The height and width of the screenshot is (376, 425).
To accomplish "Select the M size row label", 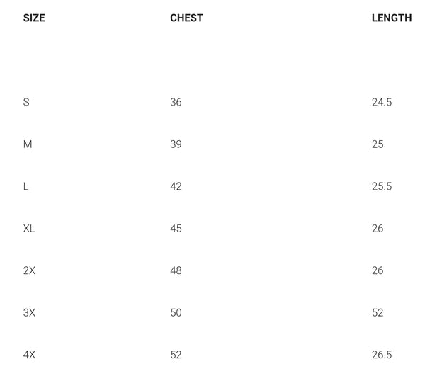I will coord(28,144).
